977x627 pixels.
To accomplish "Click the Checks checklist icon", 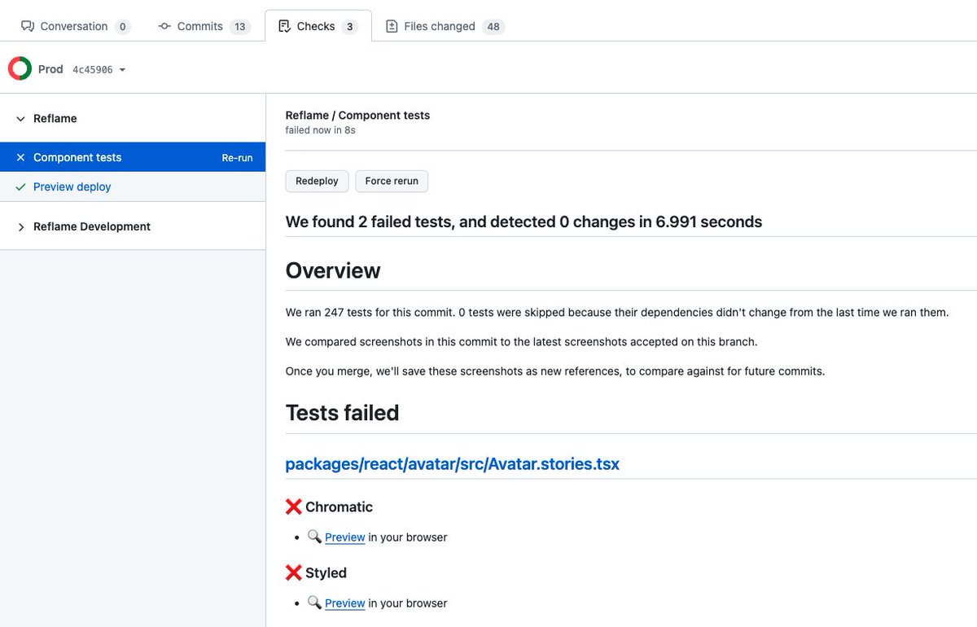I will coord(284,26).
